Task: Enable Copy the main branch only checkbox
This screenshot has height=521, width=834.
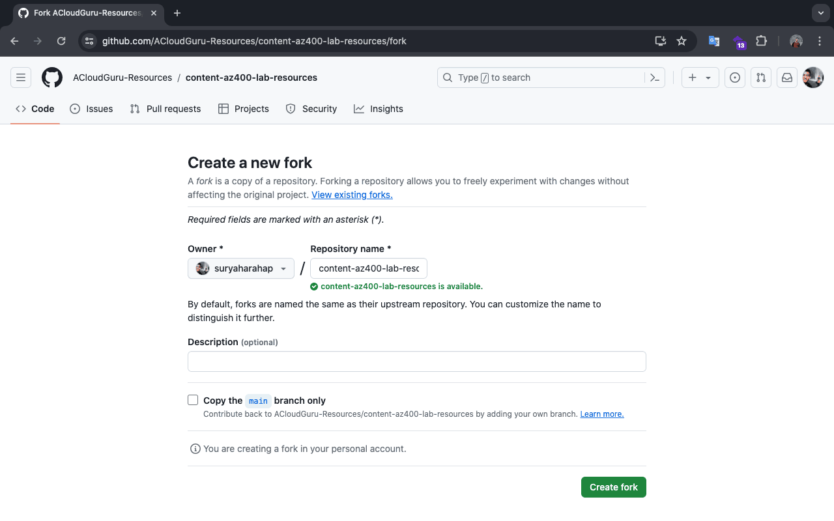Action: pyautogui.click(x=193, y=400)
